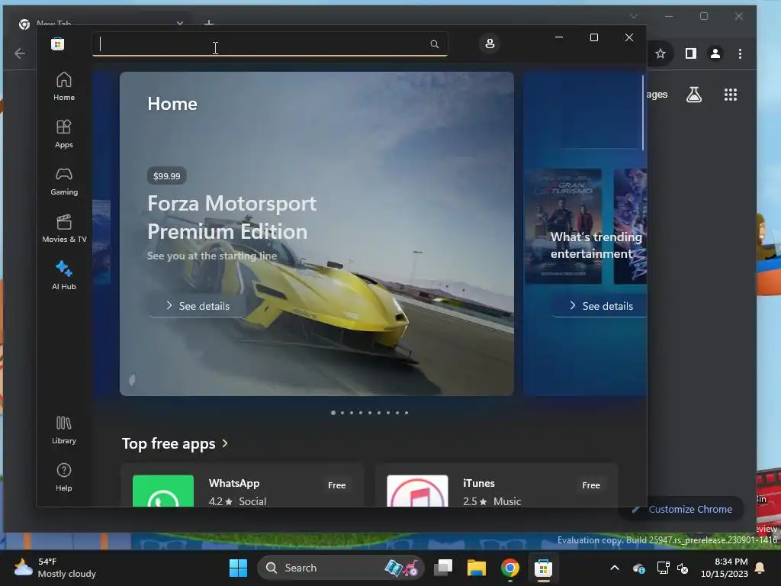
Task: Toggle Chrome side panel icon
Action: tap(691, 53)
